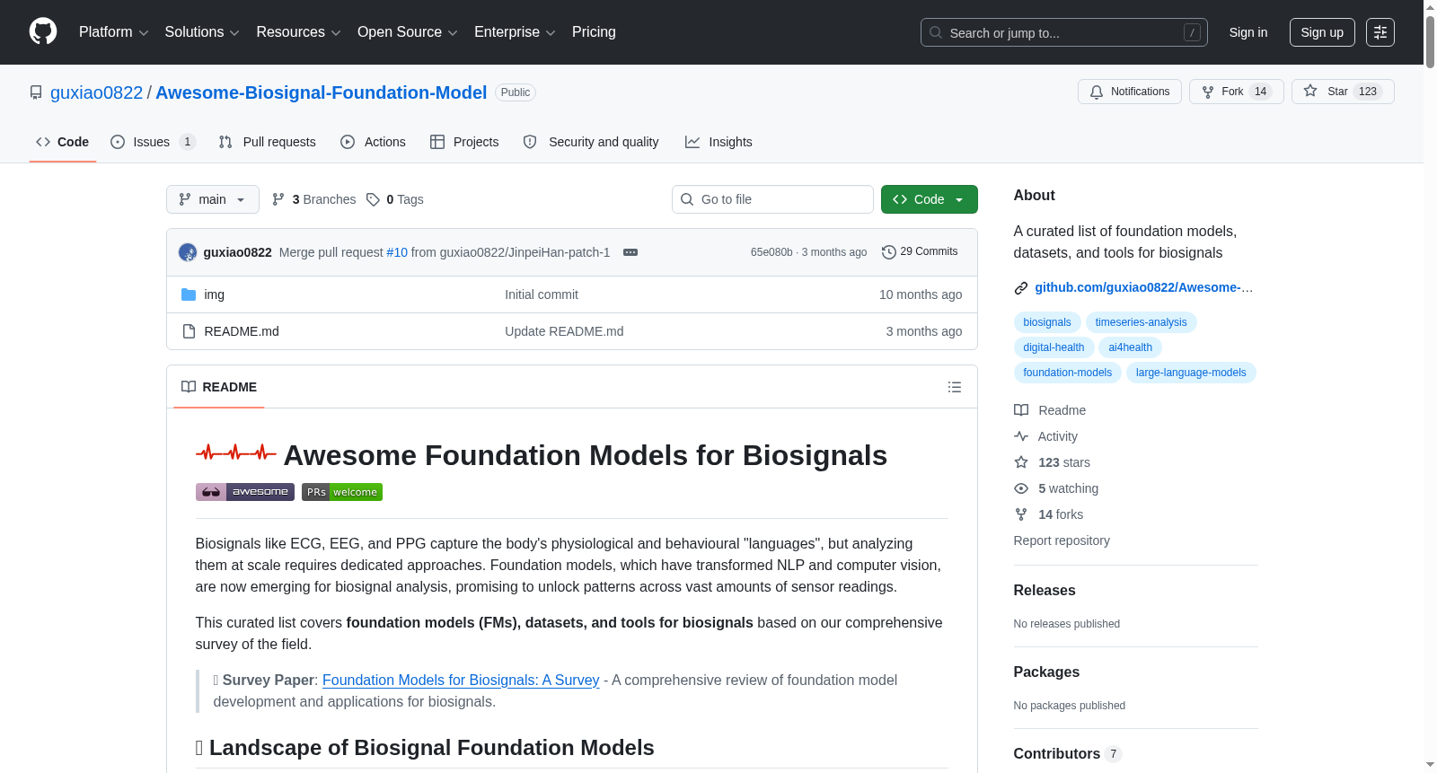
Task: Fork the repository with Fork button
Action: (x=1237, y=92)
